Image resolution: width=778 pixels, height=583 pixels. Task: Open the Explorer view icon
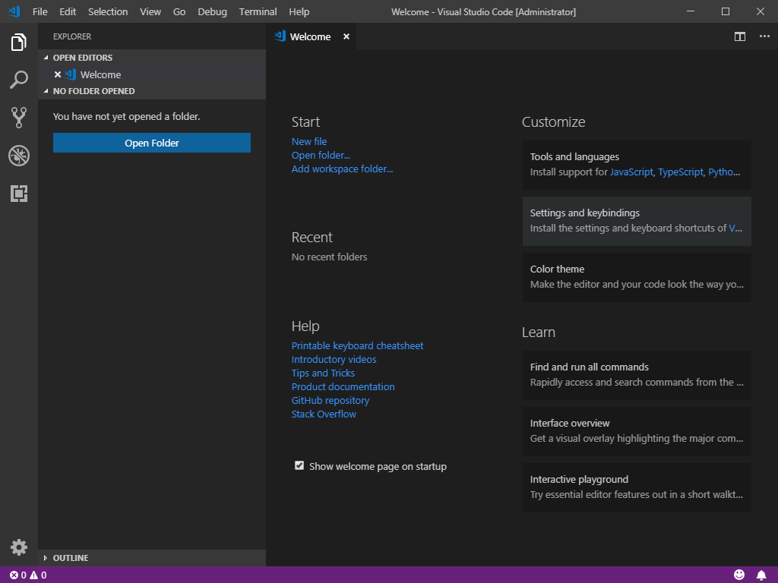click(x=18, y=43)
